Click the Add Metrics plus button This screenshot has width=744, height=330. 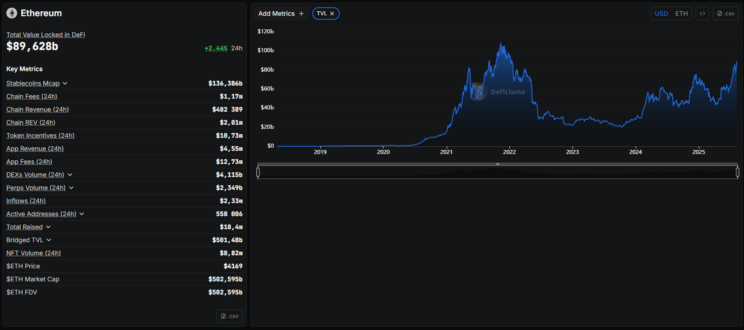click(x=281, y=14)
